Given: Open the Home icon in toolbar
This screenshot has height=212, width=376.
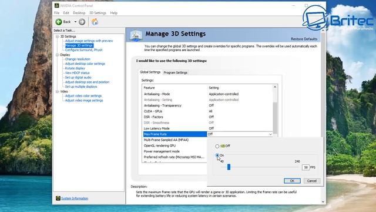Looking at the screenshot, I should (95, 22).
